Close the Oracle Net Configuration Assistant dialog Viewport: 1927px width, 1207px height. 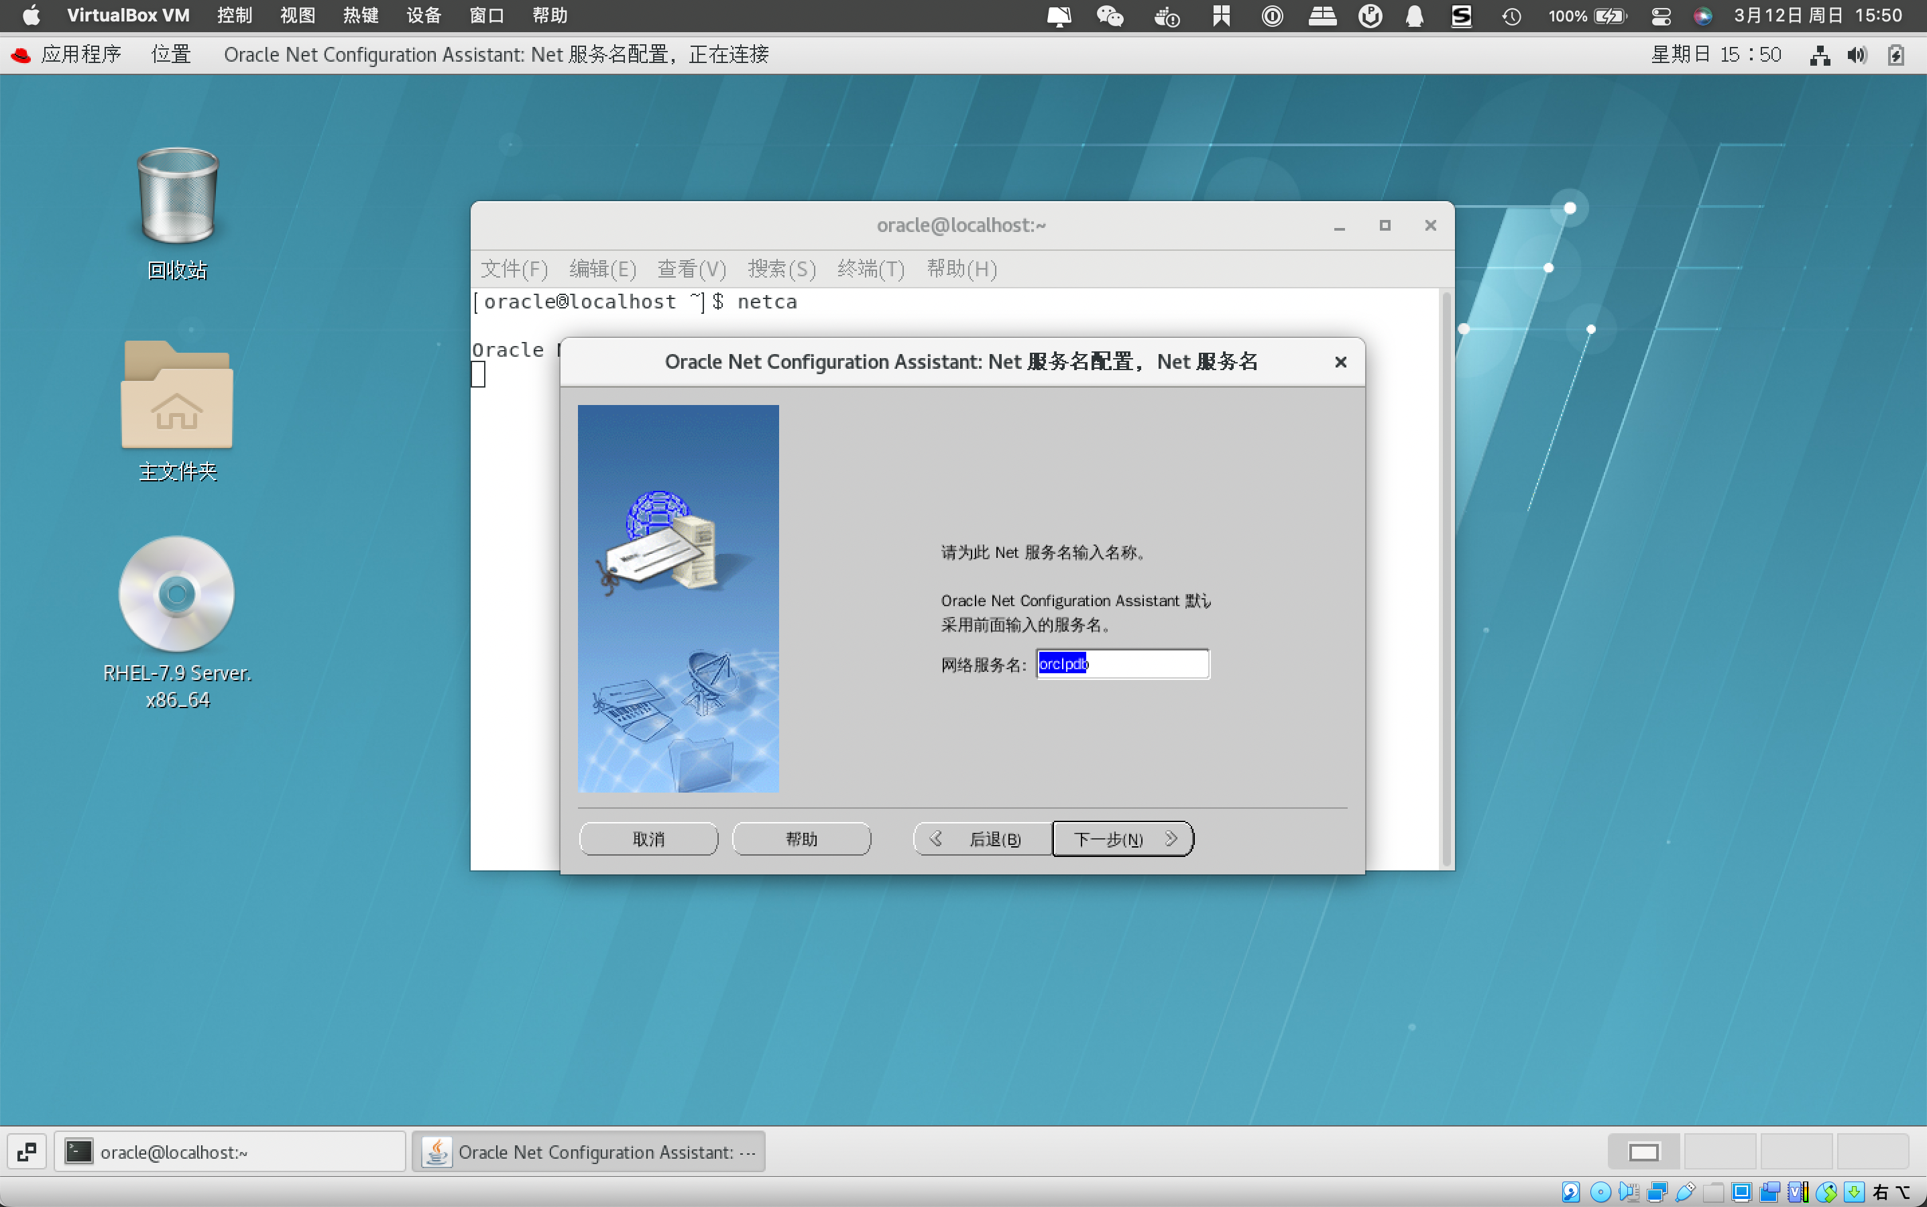coord(1340,361)
